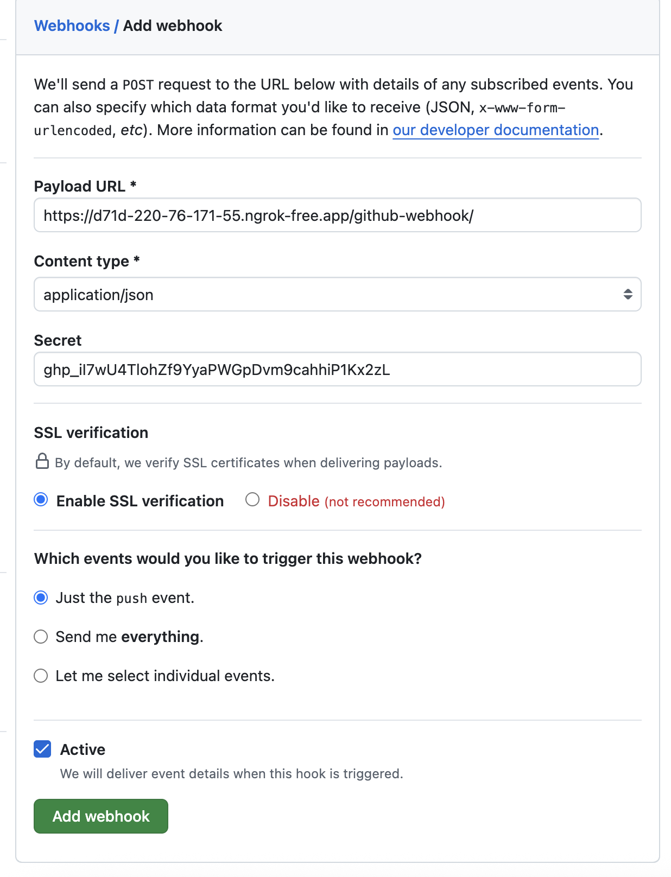Focus the Payload URL input field
This screenshot has height=877, width=671.
pyautogui.click(x=337, y=215)
